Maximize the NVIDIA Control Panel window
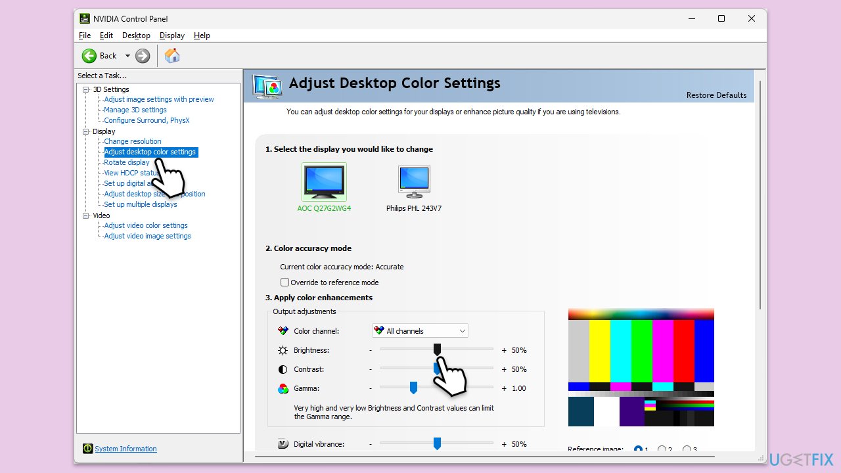The height and width of the screenshot is (473, 841). point(721,18)
